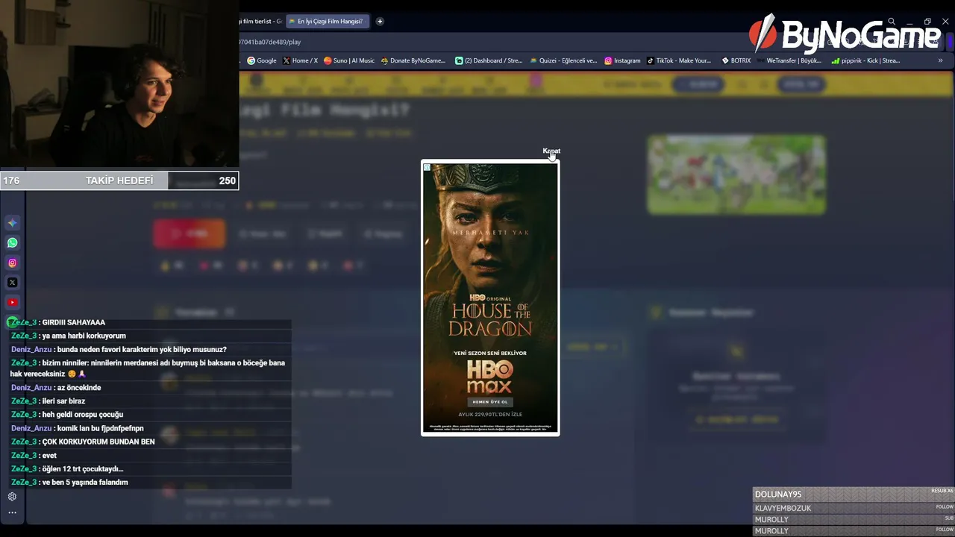
Task: Click chat message 'GIRDIII SAHAYAAA'
Action: tap(74, 322)
